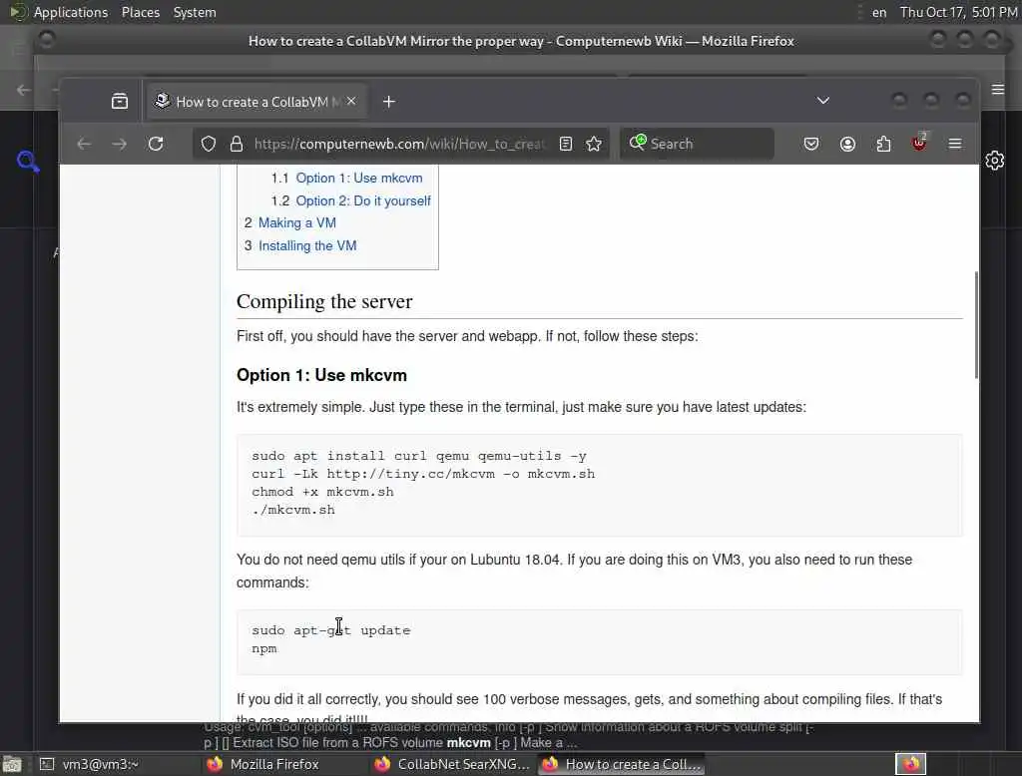Go forward with the front window's forward arrow
The width and height of the screenshot is (1022, 776).
click(120, 144)
